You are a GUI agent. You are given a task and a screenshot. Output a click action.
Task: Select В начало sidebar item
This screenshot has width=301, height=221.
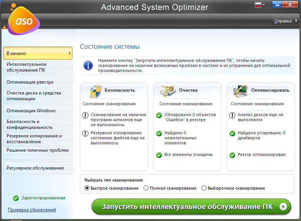point(38,53)
